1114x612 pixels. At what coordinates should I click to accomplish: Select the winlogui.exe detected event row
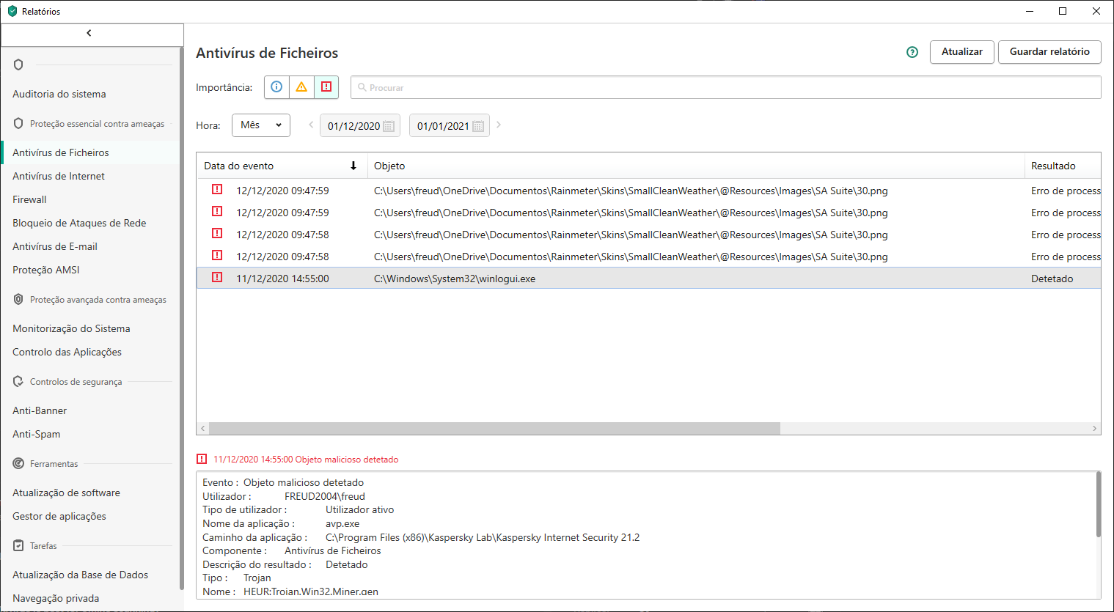(648, 279)
